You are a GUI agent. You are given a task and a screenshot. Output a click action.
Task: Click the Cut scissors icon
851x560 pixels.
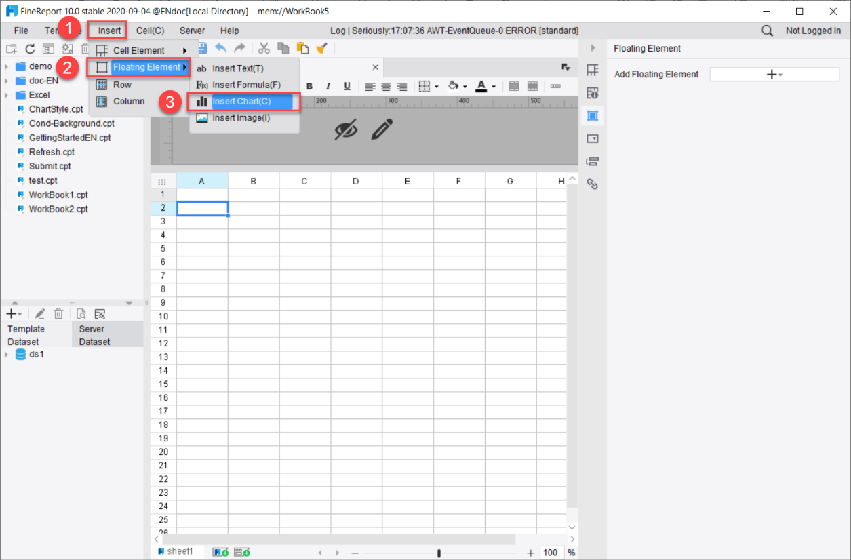point(264,48)
